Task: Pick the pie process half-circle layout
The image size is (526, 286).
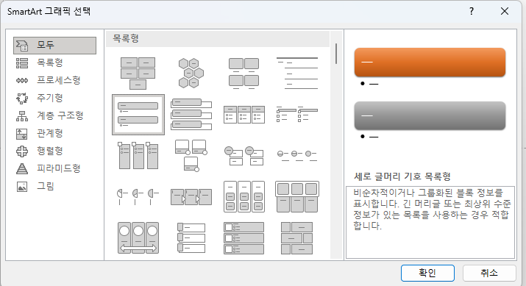Action: pos(138,197)
